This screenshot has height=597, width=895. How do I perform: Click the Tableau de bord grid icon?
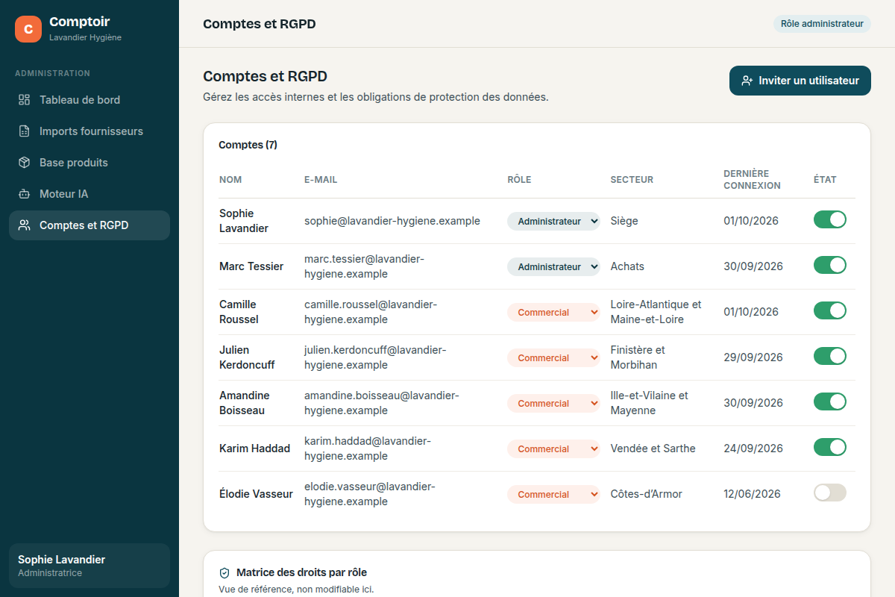tap(25, 100)
